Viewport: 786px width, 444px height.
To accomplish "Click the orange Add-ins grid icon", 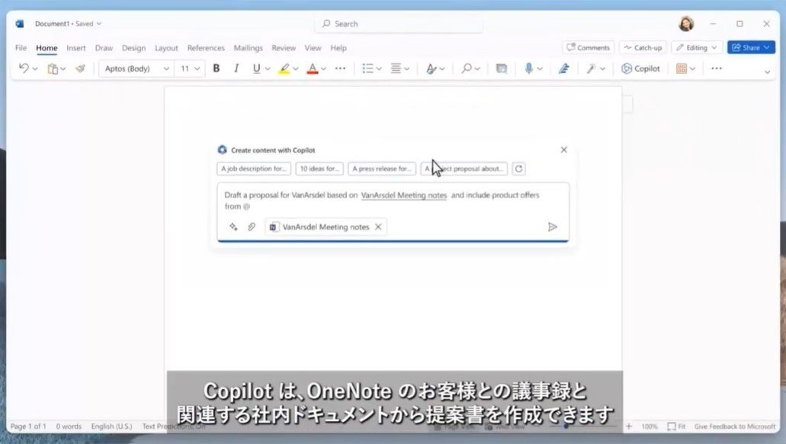I will pos(682,69).
